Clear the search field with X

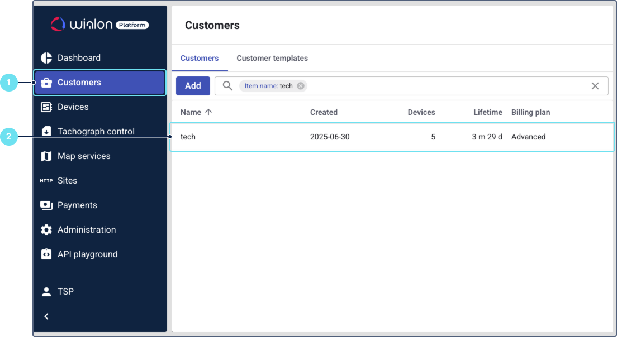click(x=595, y=86)
